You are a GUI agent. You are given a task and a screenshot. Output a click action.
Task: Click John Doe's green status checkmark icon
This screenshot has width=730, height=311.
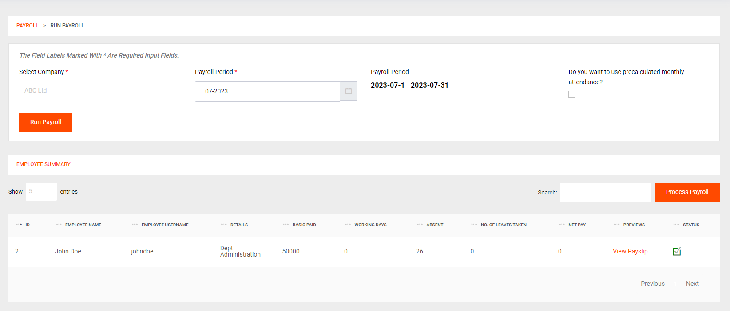(x=677, y=251)
